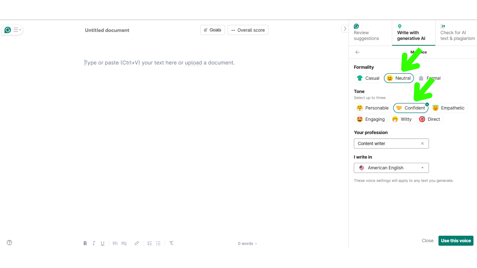The image size is (477, 268).
Task: View the Overall score
Action: tap(248, 30)
